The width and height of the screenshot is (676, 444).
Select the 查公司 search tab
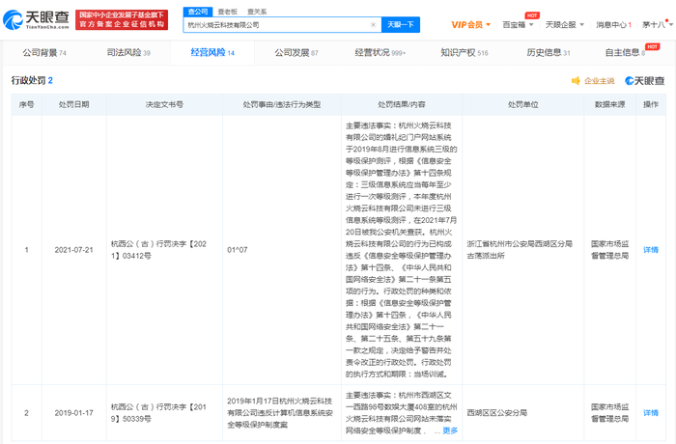[x=198, y=12]
